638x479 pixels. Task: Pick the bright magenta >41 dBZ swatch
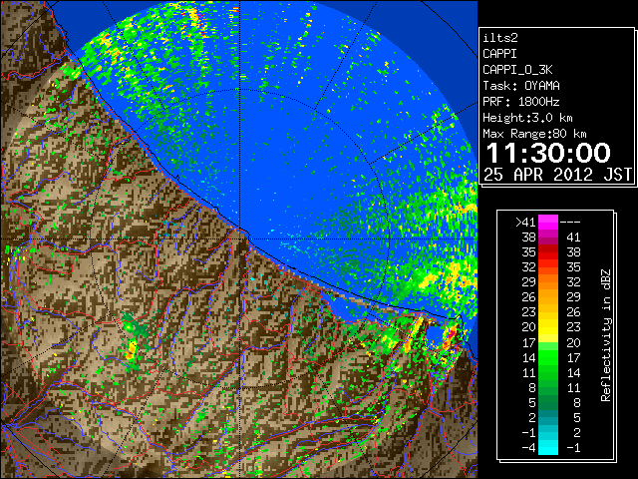tap(548, 222)
